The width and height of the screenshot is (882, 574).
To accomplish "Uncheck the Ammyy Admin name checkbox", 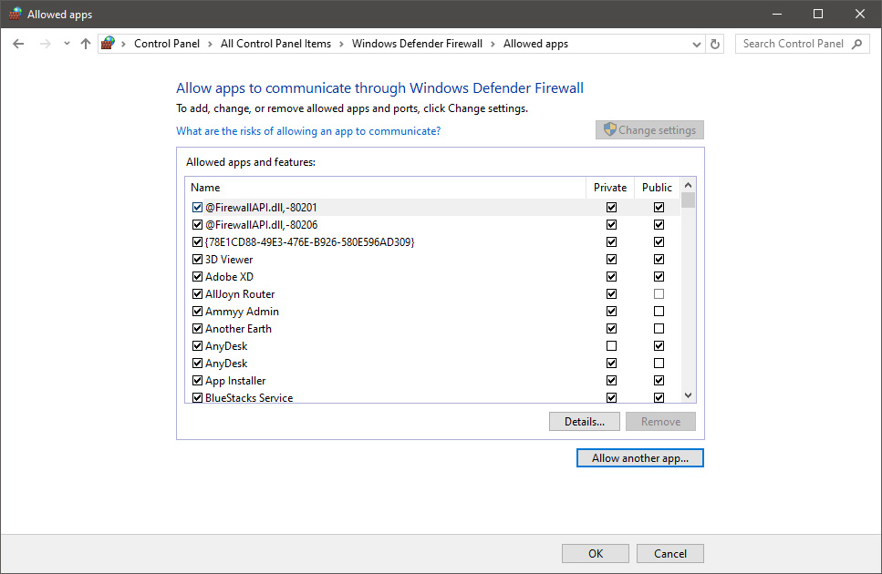I will [x=197, y=312].
